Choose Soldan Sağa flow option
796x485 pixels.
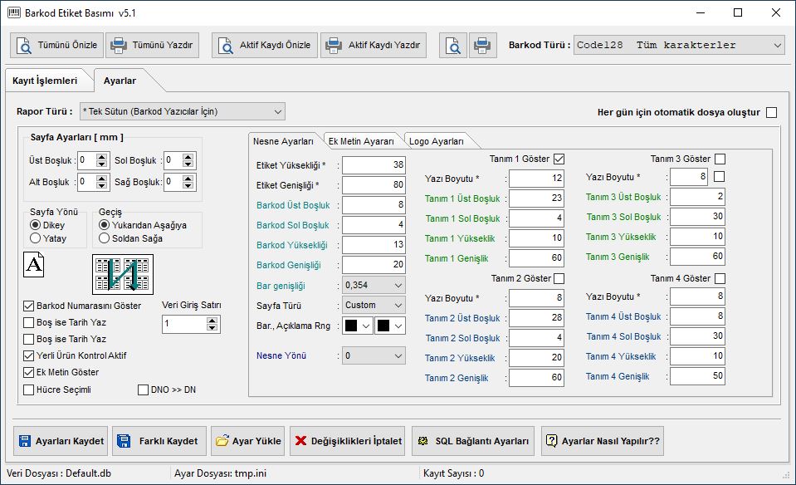[x=104, y=238]
